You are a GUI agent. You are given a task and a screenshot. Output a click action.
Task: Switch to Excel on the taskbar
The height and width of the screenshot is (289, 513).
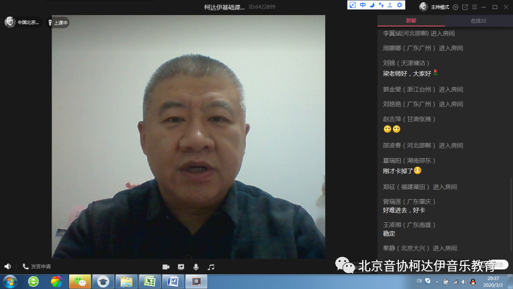coord(150,282)
